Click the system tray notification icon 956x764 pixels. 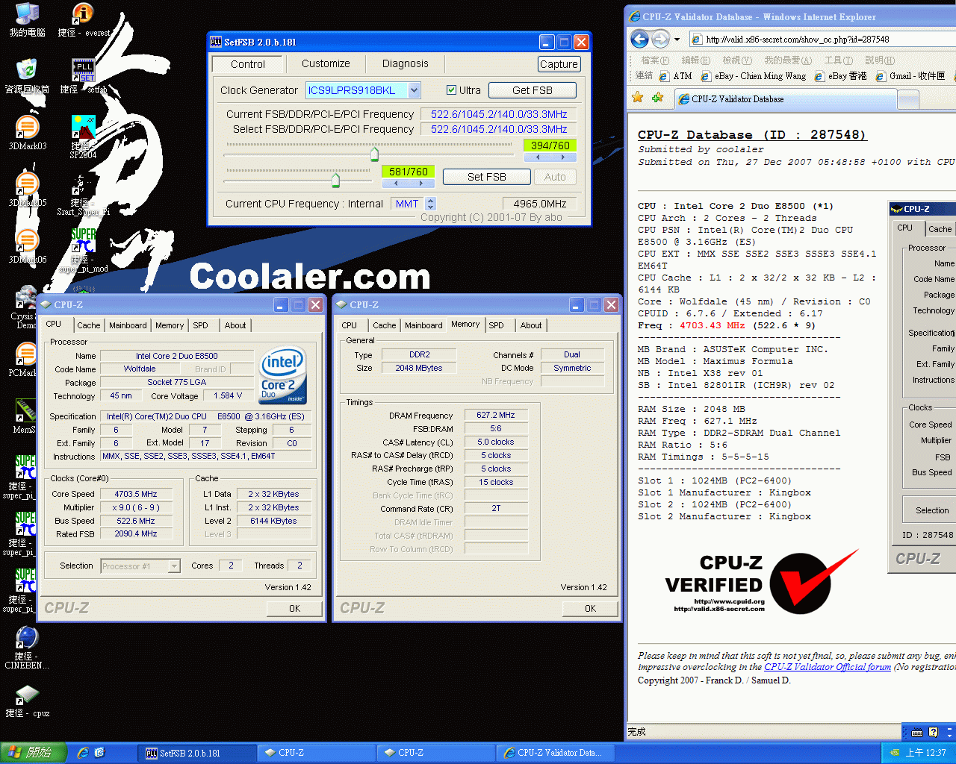[x=894, y=753]
